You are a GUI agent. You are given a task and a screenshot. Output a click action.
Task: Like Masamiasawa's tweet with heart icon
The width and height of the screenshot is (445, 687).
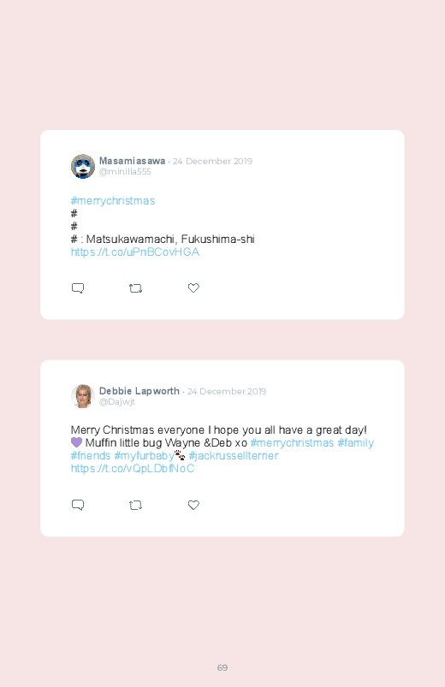click(193, 287)
